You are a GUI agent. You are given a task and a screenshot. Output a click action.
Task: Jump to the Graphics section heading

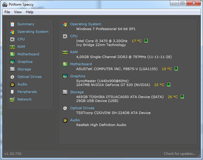pos(77,76)
